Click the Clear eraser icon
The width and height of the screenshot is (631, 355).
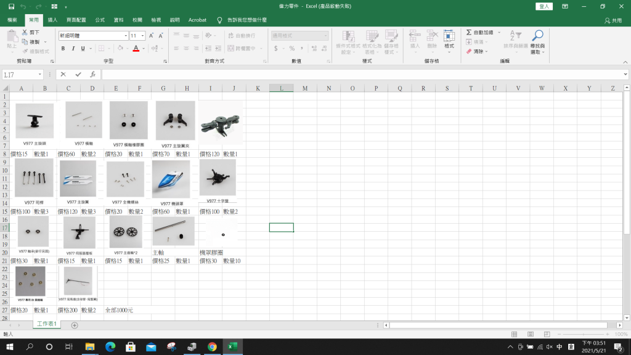tap(469, 52)
